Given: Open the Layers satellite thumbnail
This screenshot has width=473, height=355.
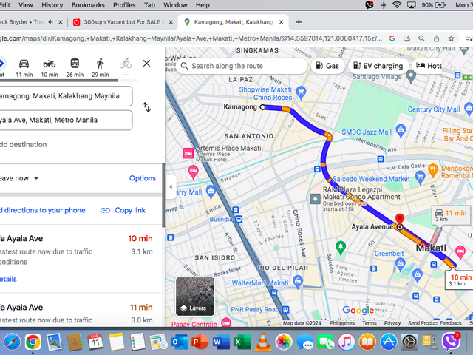Looking at the screenshot, I should coord(195,297).
